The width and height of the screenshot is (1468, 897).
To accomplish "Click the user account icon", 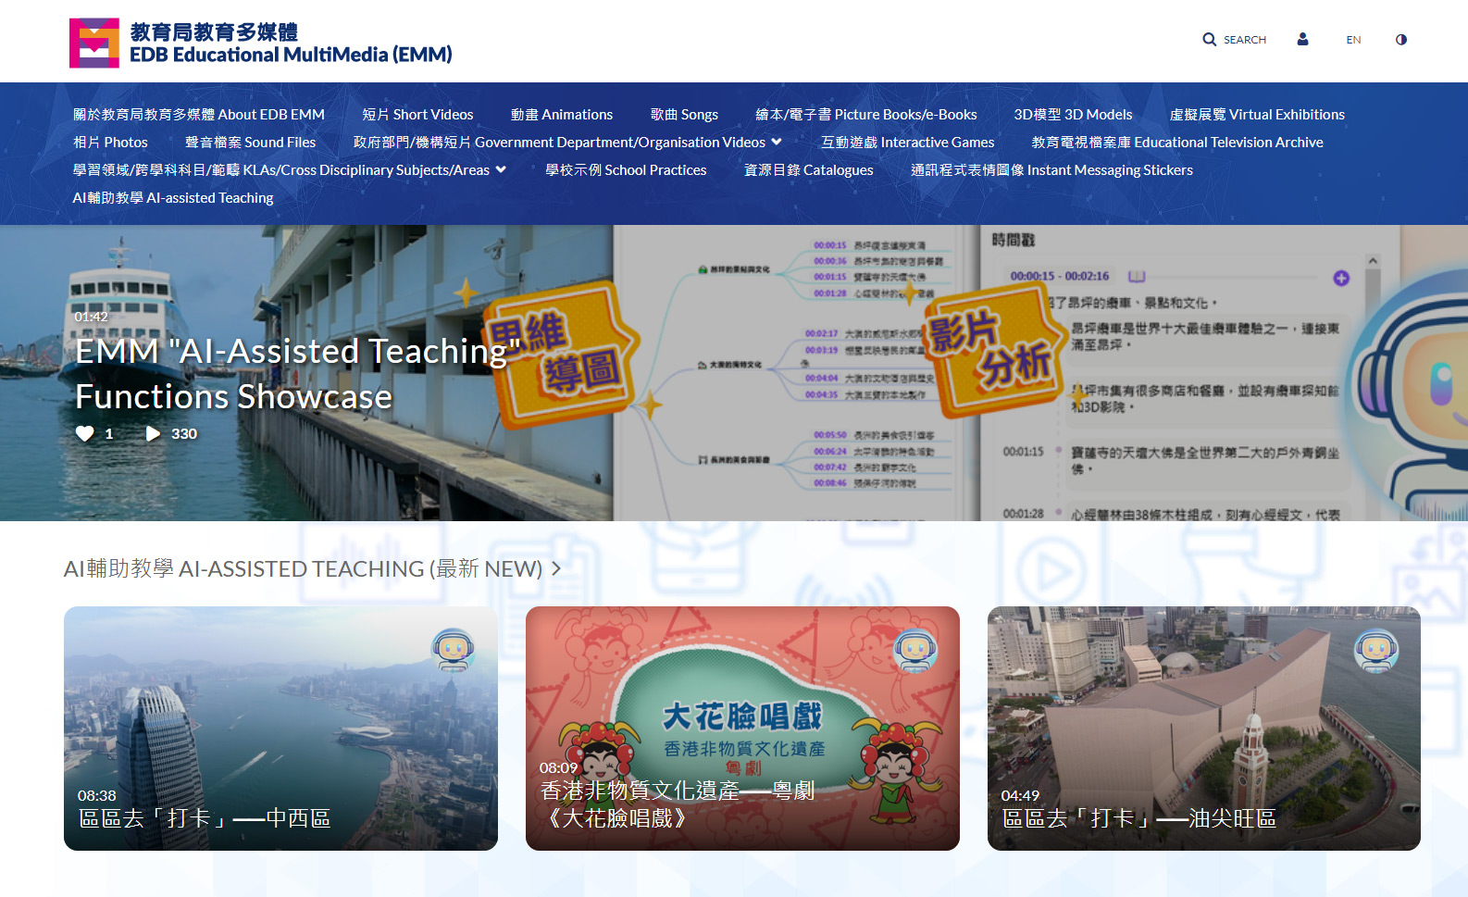I will pos(1302,40).
